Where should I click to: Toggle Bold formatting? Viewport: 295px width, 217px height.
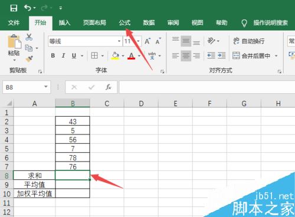[x=53, y=55]
